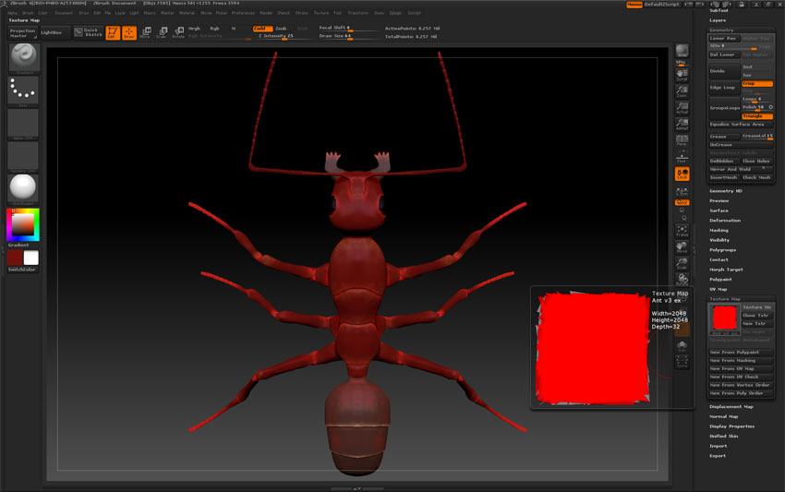The width and height of the screenshot is (785, 492).
Task: Select the Scale transform tool in the top shelf
Action: point(162,33)
